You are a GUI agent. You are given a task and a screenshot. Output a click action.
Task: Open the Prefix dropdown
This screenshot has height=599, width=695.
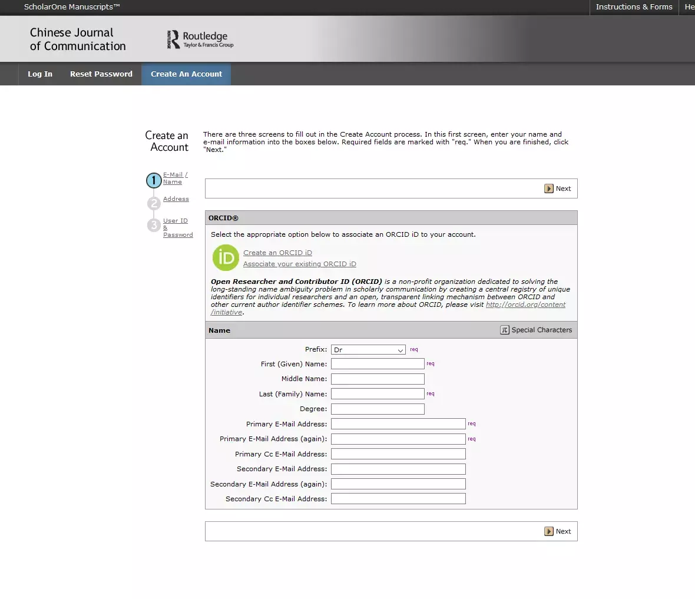point(368,350)
